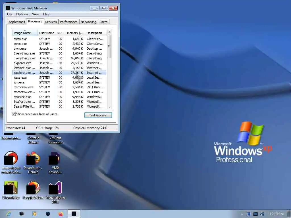
Task: Switch to the Networking tab
Action: (x=89, y=22)
